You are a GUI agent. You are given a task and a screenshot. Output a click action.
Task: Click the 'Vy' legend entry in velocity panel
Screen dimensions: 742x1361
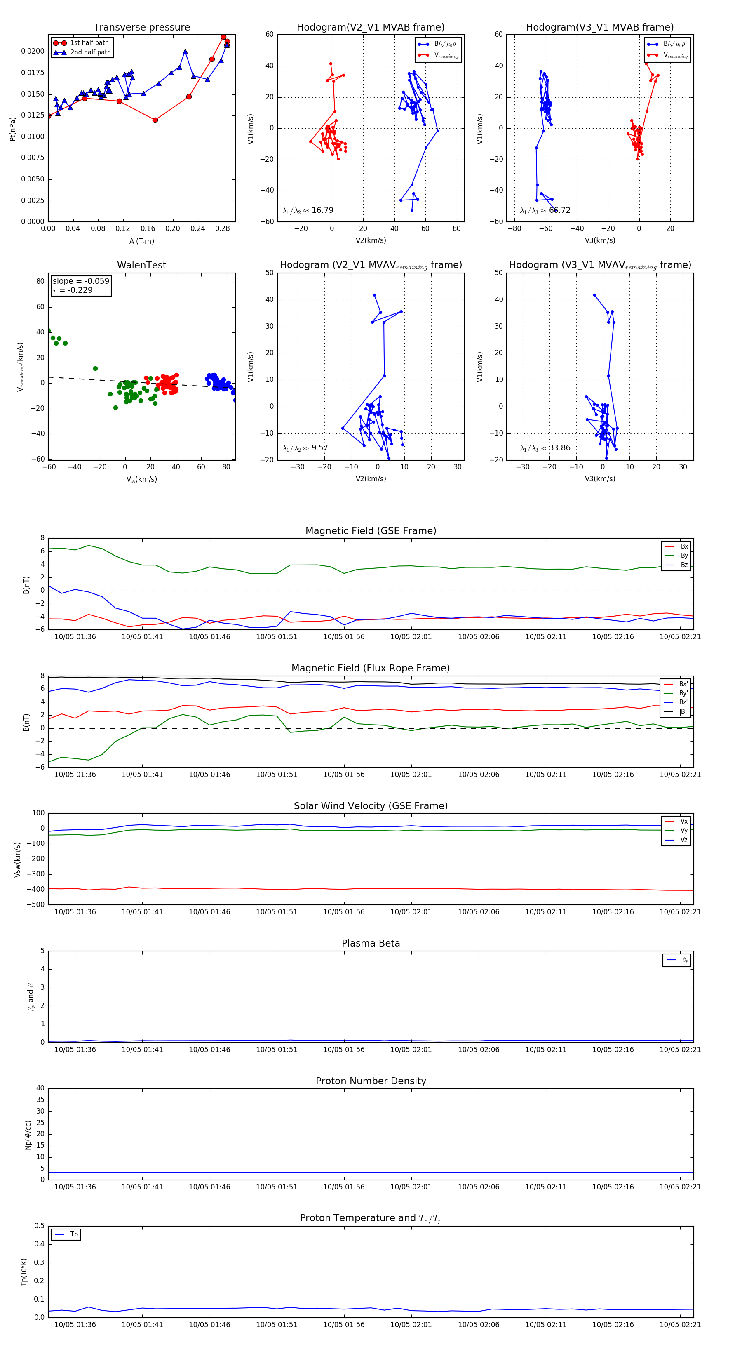(676, 831)
